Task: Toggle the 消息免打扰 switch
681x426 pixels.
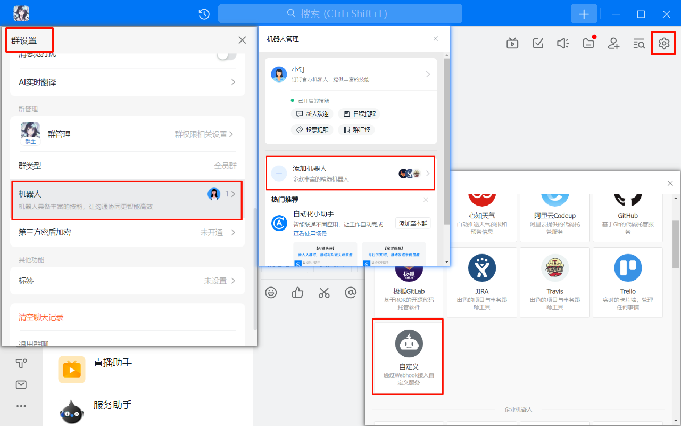Action: [x=226, y=55]
